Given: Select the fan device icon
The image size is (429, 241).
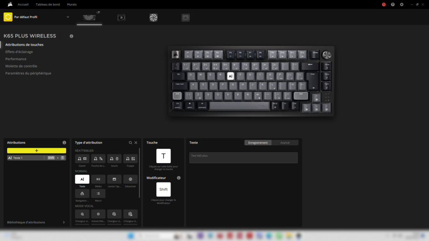Looking at the screenshot, I should point(153,18).
